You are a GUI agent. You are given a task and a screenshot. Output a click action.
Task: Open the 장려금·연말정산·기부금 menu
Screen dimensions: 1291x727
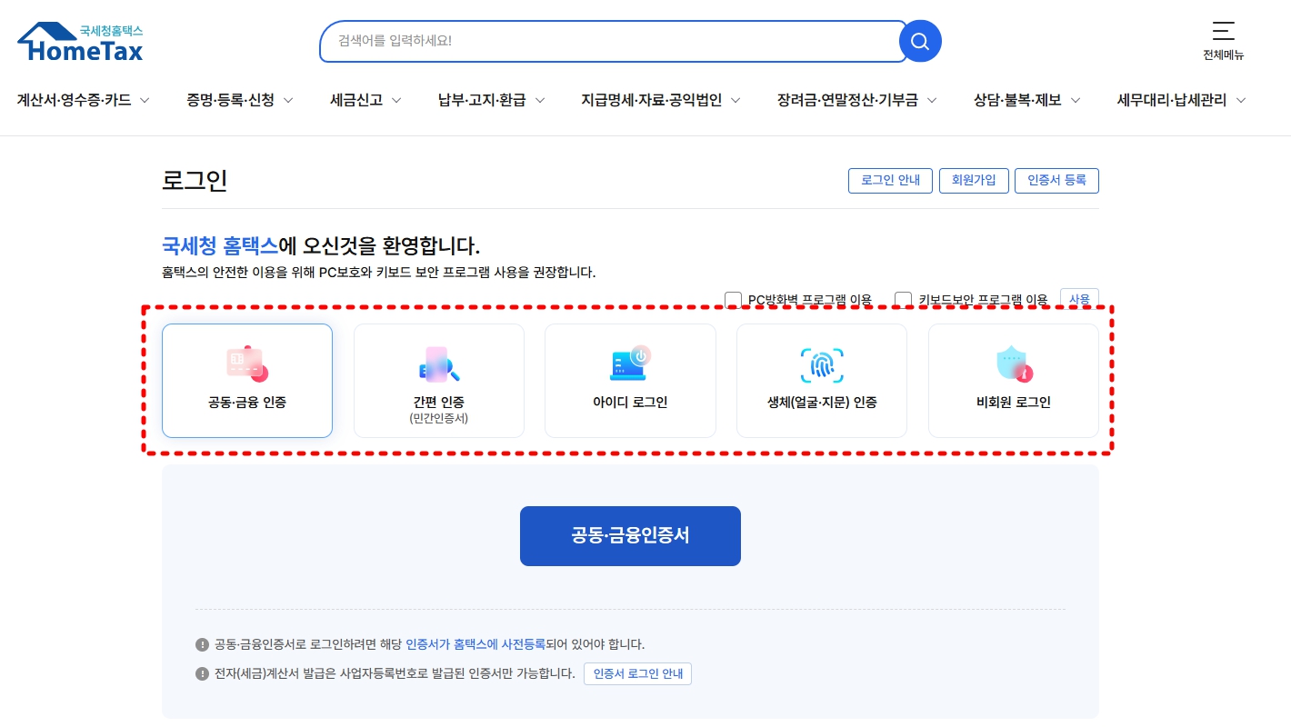(848, 100)
